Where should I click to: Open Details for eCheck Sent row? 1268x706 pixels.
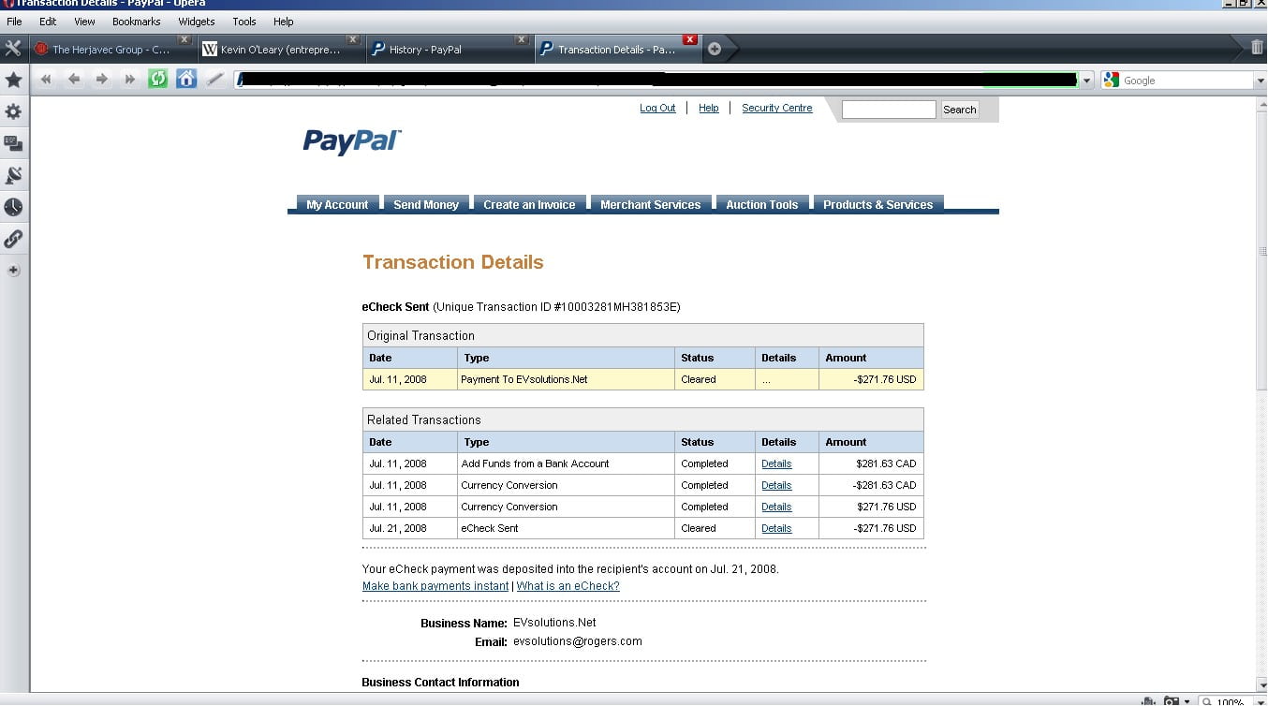tap(776, 528)
